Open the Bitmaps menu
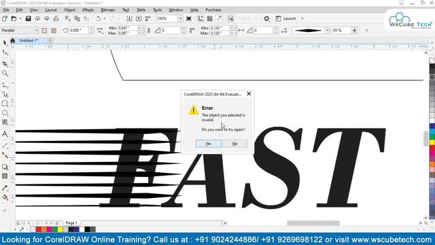 [108, 10]
